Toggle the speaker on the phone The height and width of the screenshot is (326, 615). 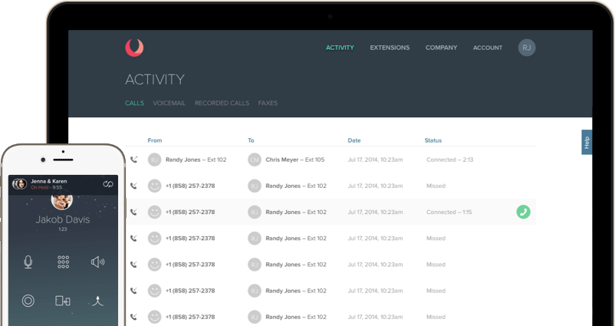pyautogui.click(x=97, y=262)
